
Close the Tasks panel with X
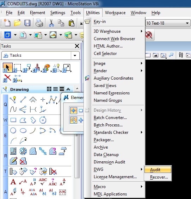point(77,46)
